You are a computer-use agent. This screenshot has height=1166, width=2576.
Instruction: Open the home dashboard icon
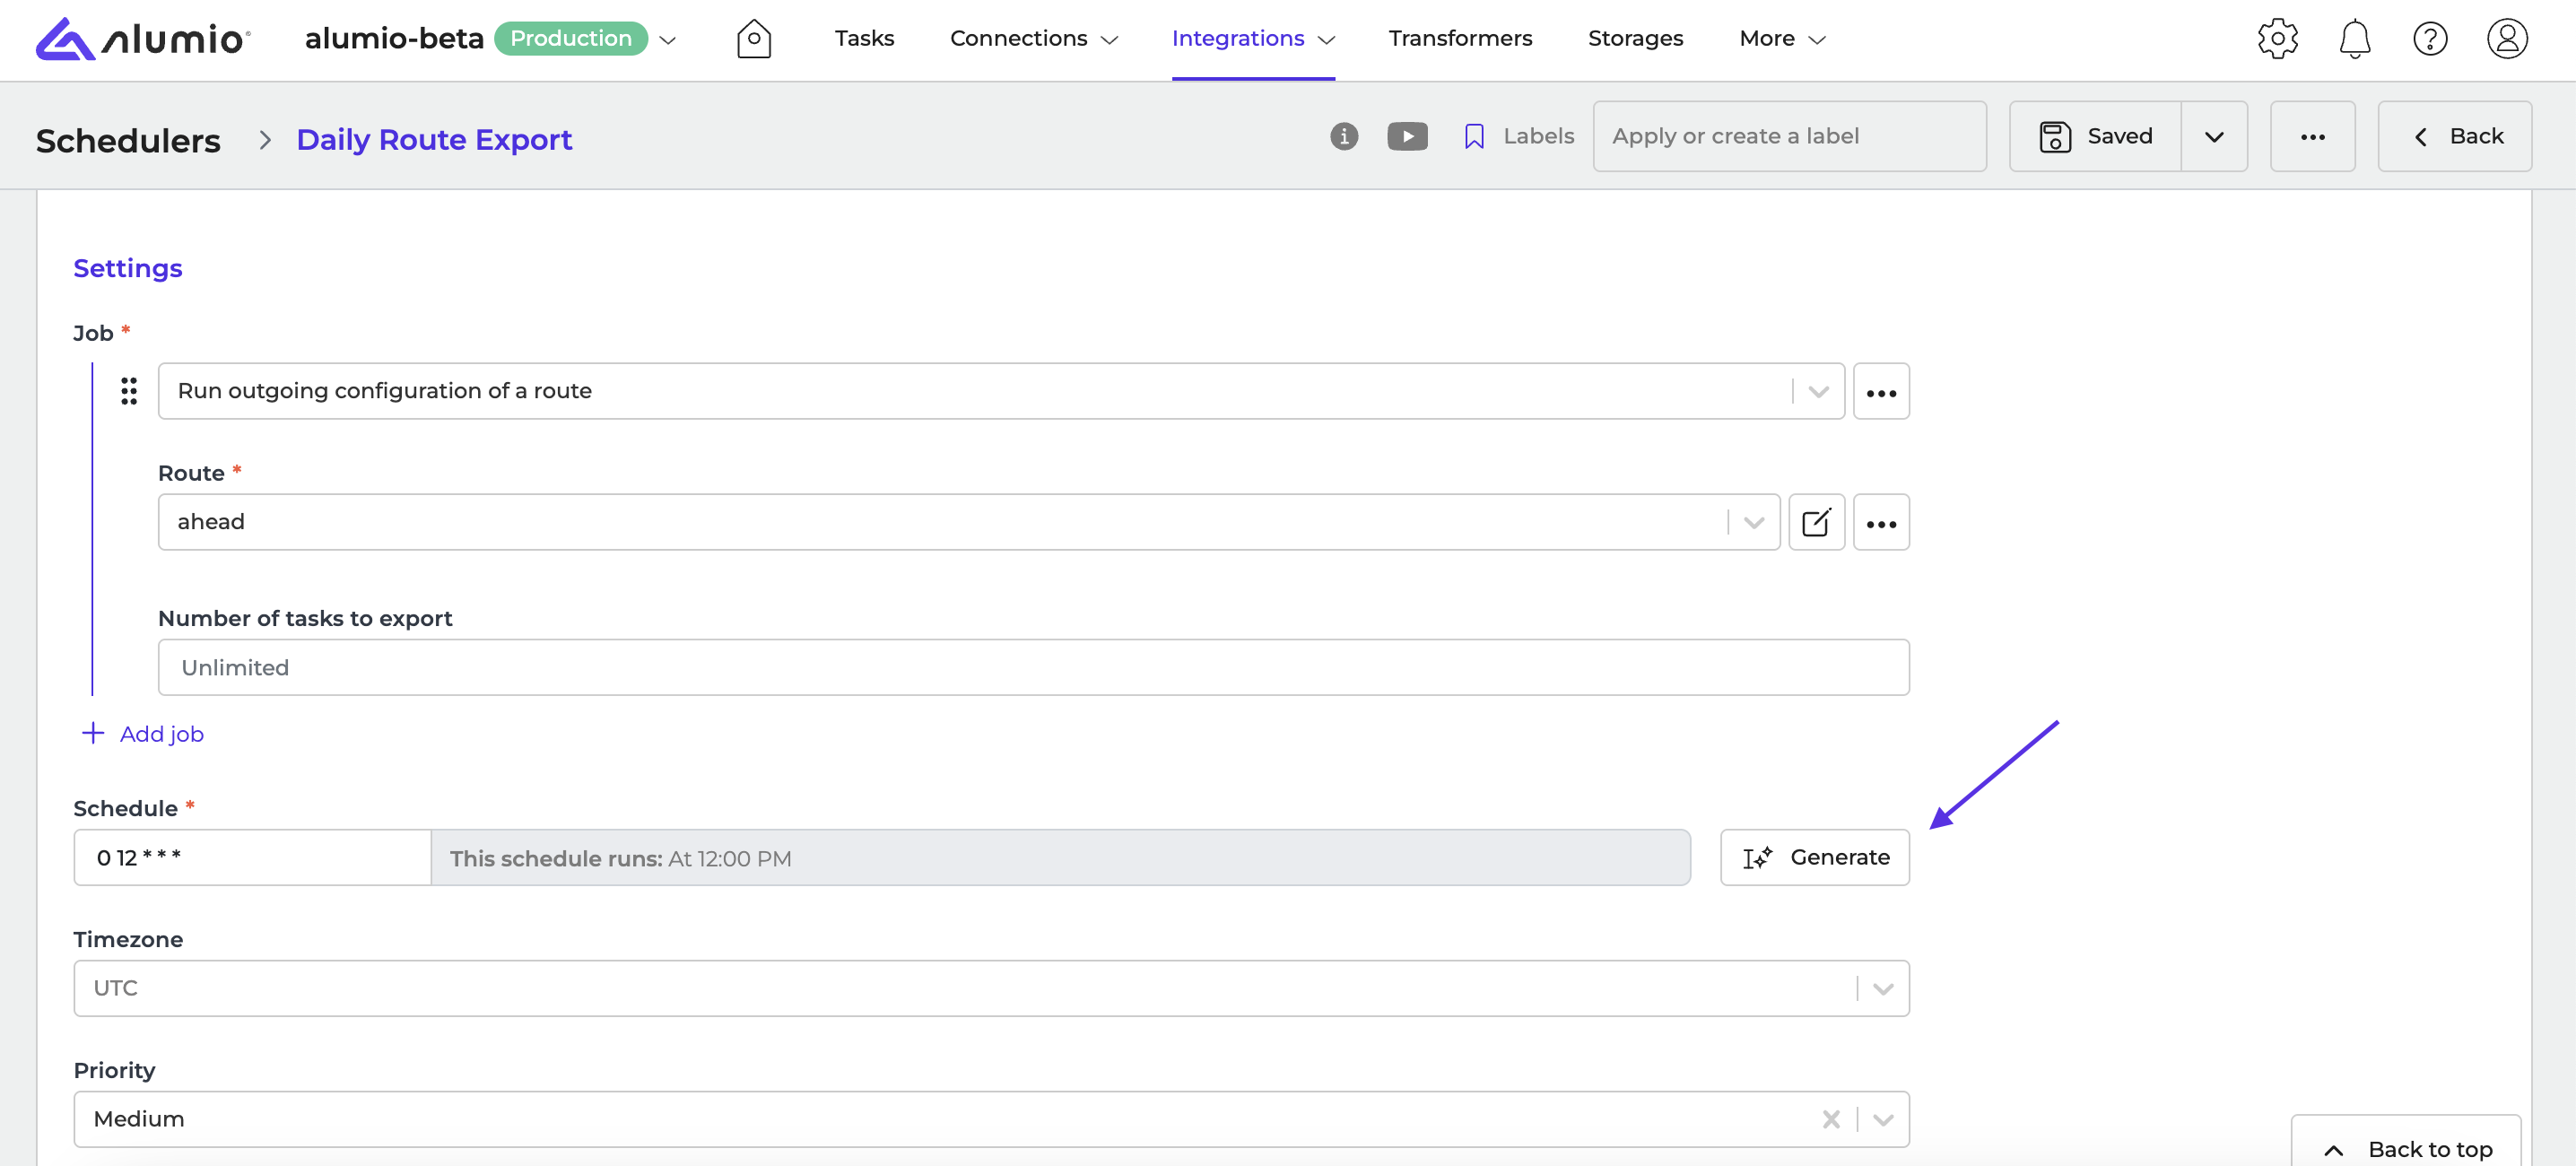pos(753,39)
